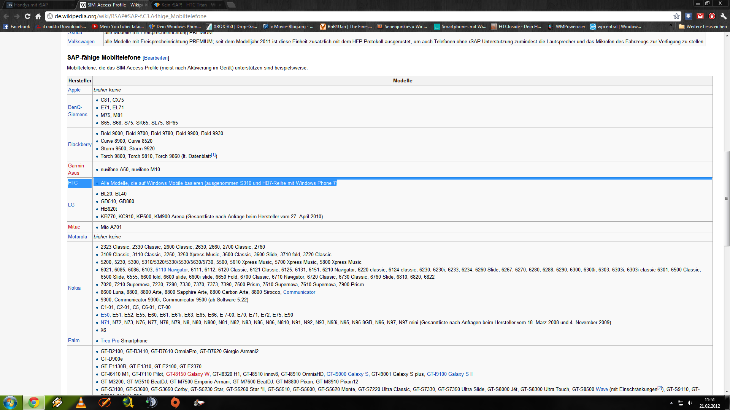Screen dimensions: 730x410
Task: Open the Nokia Communicator link
Action: click(299, 292)
